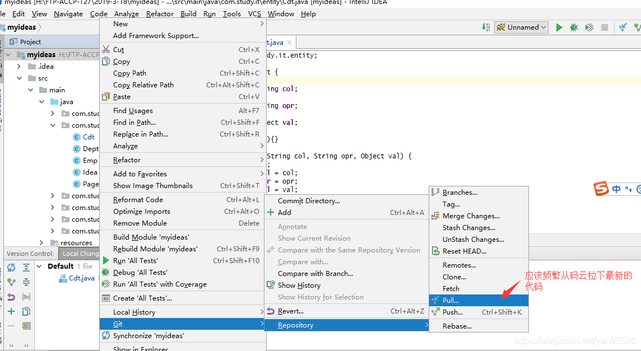Choose Paste in the context menu
The width and height of the screenshot is (641, 351).
point(183,97)
